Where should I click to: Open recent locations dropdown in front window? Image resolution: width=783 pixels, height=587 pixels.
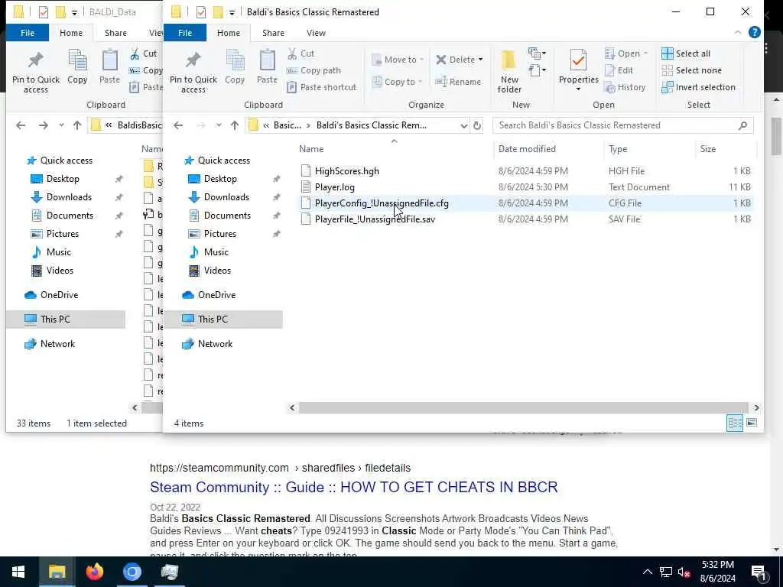(219, 125)
